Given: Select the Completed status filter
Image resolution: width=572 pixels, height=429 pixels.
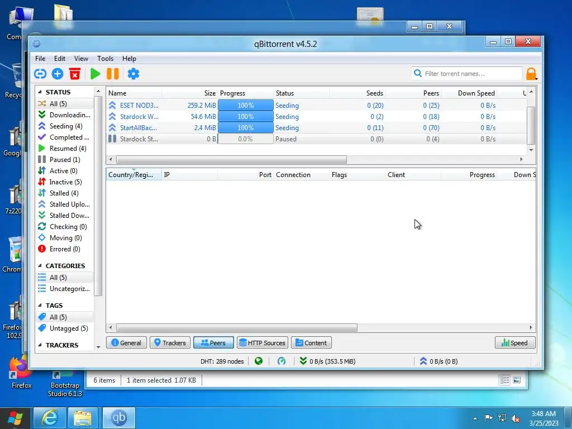Looking at the screenshot, I should [64, 137].
